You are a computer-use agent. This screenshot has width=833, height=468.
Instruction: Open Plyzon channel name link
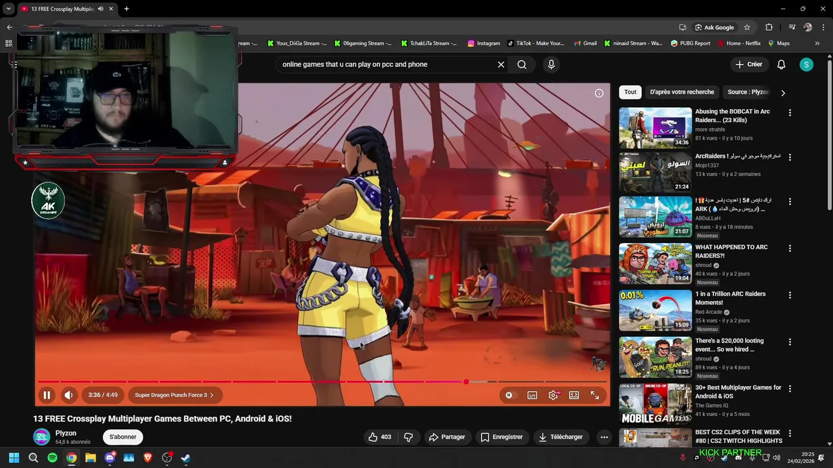point(66,433)
